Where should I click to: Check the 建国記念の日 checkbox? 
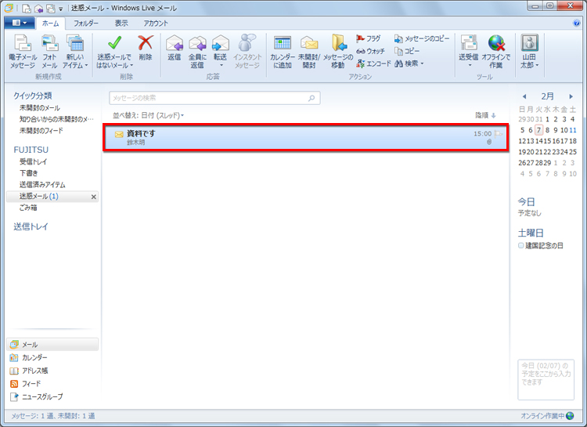[520, 246]
